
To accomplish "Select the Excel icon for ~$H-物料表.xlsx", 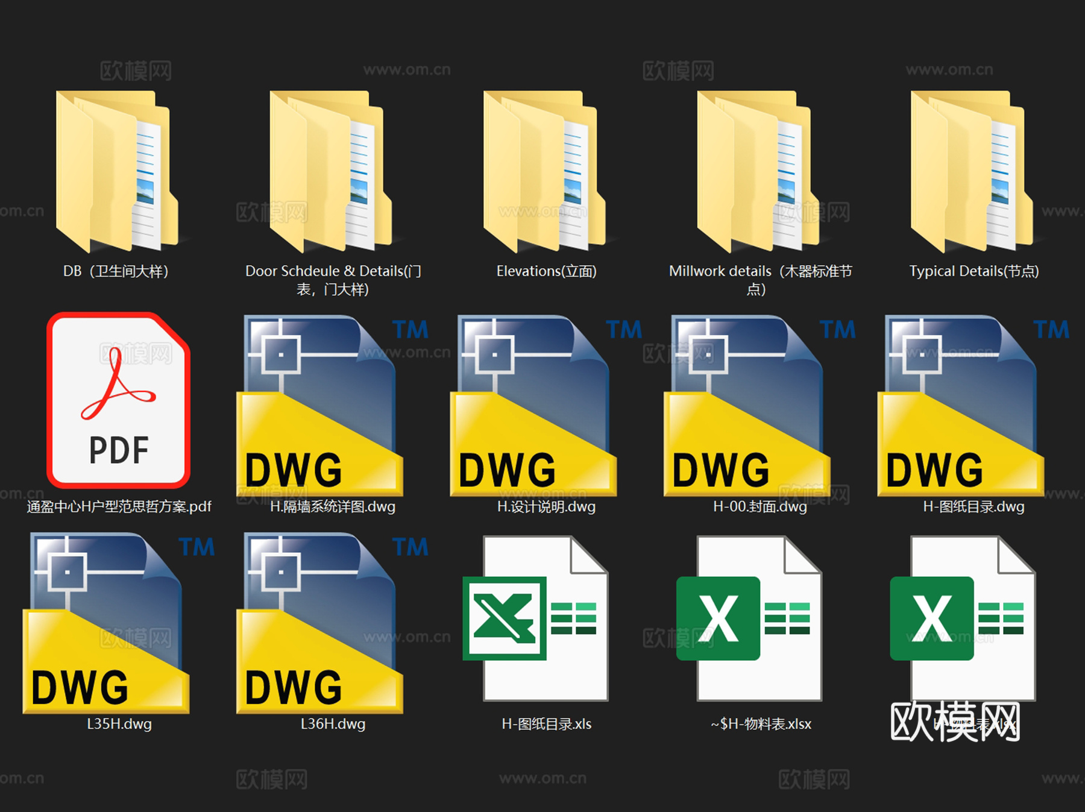I will [749, 618].
